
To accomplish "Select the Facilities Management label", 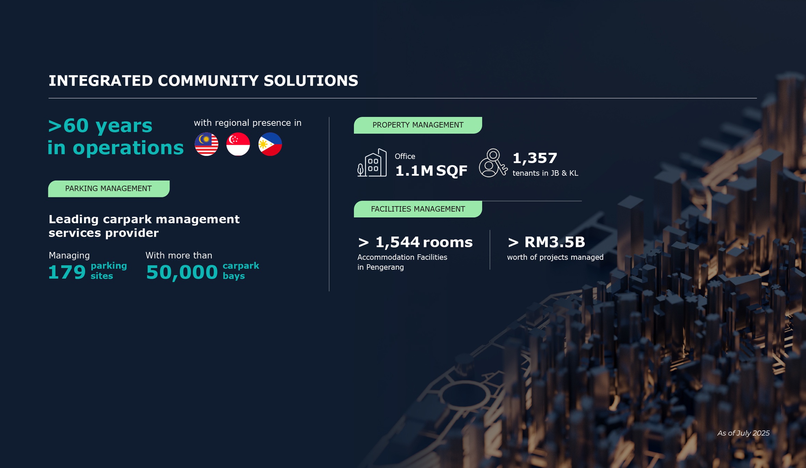I will coord(418,209).
